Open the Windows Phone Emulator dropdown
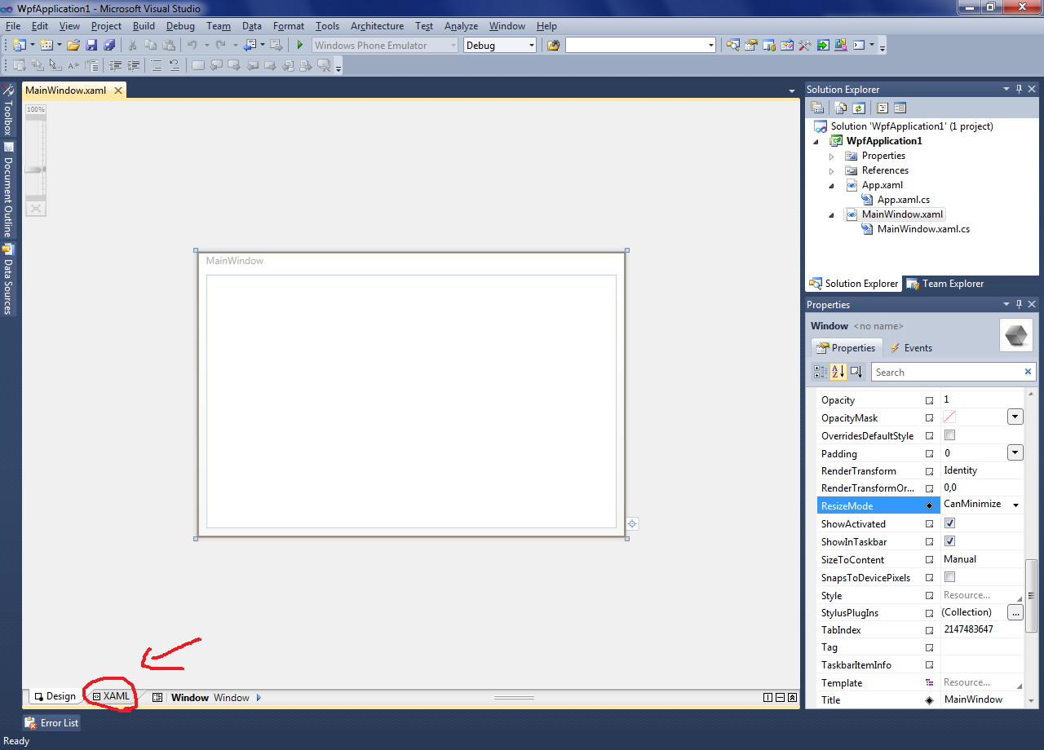Viewport: 1044px width, 750px height. click(453, 46)
